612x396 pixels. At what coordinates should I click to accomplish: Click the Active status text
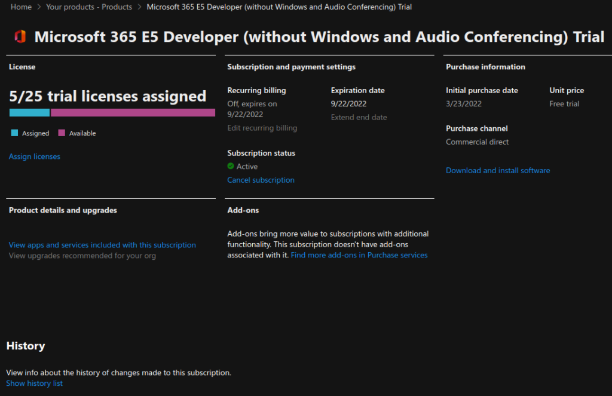(x=247, y=167)
